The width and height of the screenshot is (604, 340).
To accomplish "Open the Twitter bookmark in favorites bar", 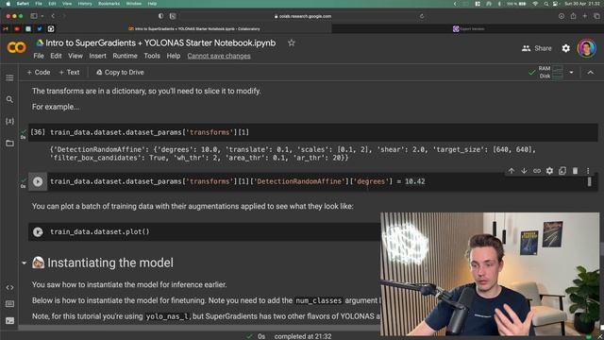I will tap(40, 29).
